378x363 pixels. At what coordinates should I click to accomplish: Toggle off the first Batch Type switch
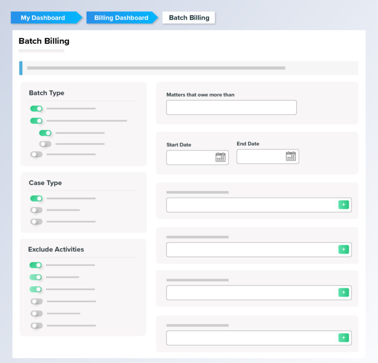click(36, 109)
